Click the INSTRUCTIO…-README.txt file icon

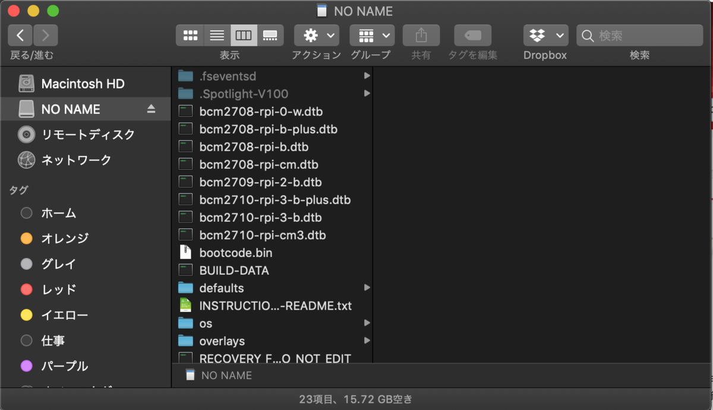click(x=186, y=306)
